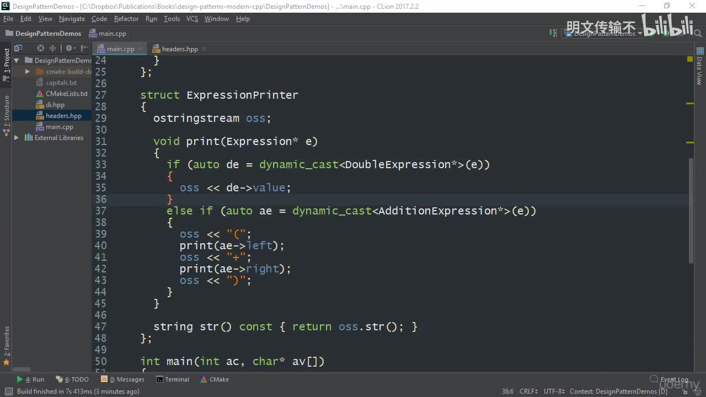Open the Window menu

[x=217, y=19]
